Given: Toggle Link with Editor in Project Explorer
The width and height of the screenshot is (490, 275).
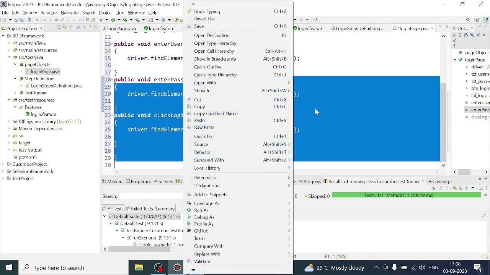Looking at the screenshot, I should [64, 27].
